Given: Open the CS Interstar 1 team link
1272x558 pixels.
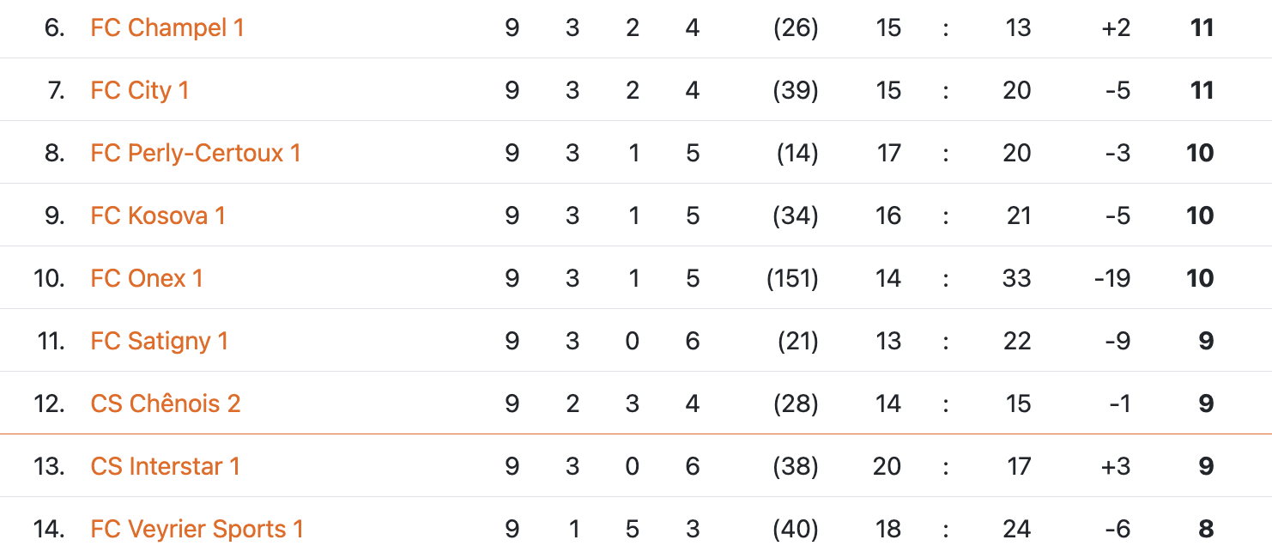Looking at the screenshot, I should click(165, 466).
